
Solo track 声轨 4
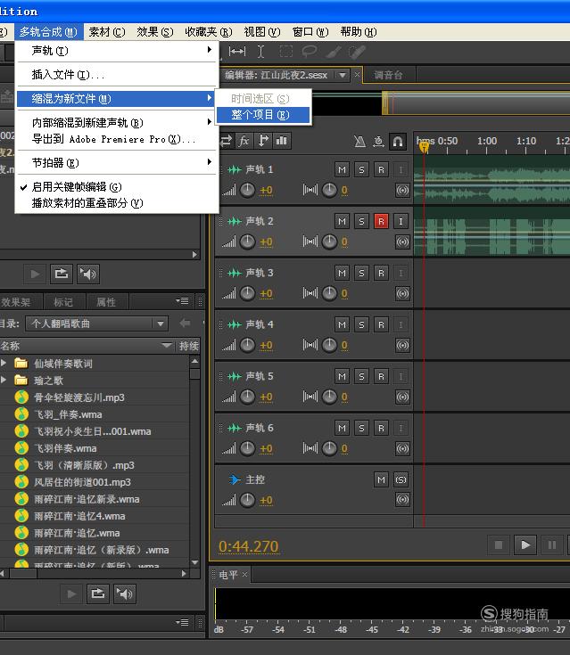point(361,324)
